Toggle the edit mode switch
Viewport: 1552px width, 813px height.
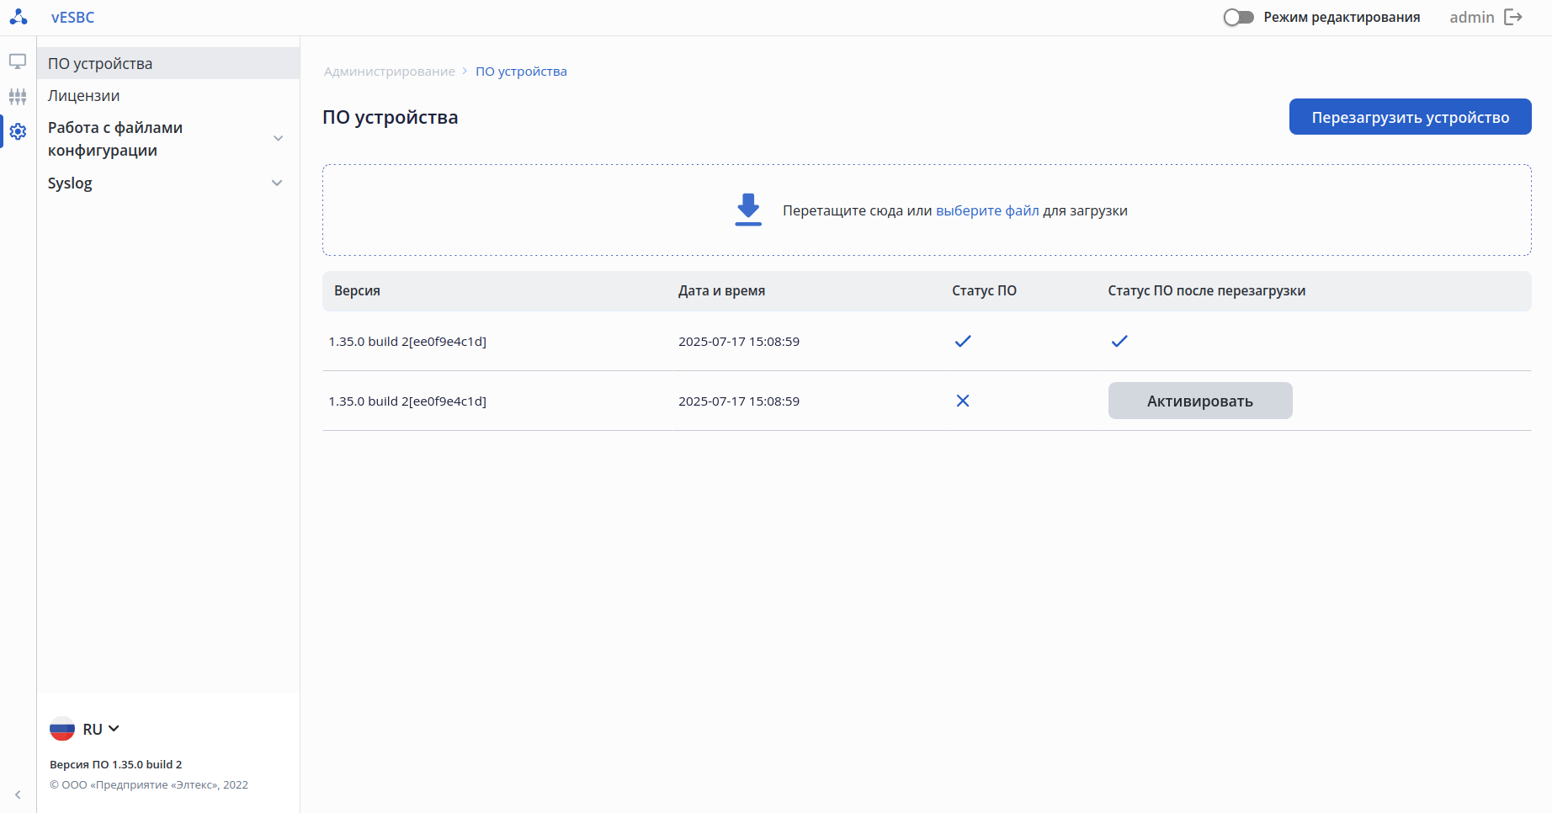(1238, 18)
